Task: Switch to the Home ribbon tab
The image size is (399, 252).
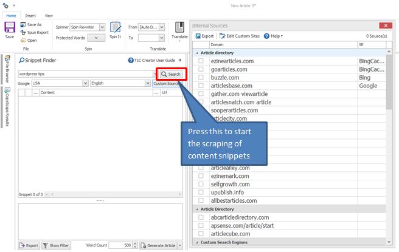Action: [x=11, y=16]
